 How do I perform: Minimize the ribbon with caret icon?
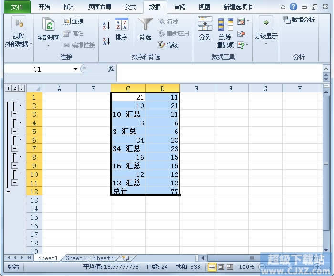[283, 7]
